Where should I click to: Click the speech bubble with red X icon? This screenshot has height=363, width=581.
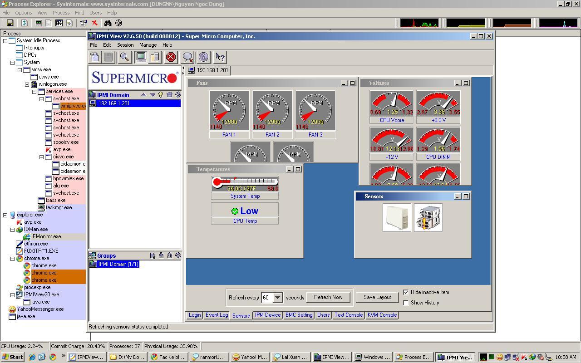187,57
